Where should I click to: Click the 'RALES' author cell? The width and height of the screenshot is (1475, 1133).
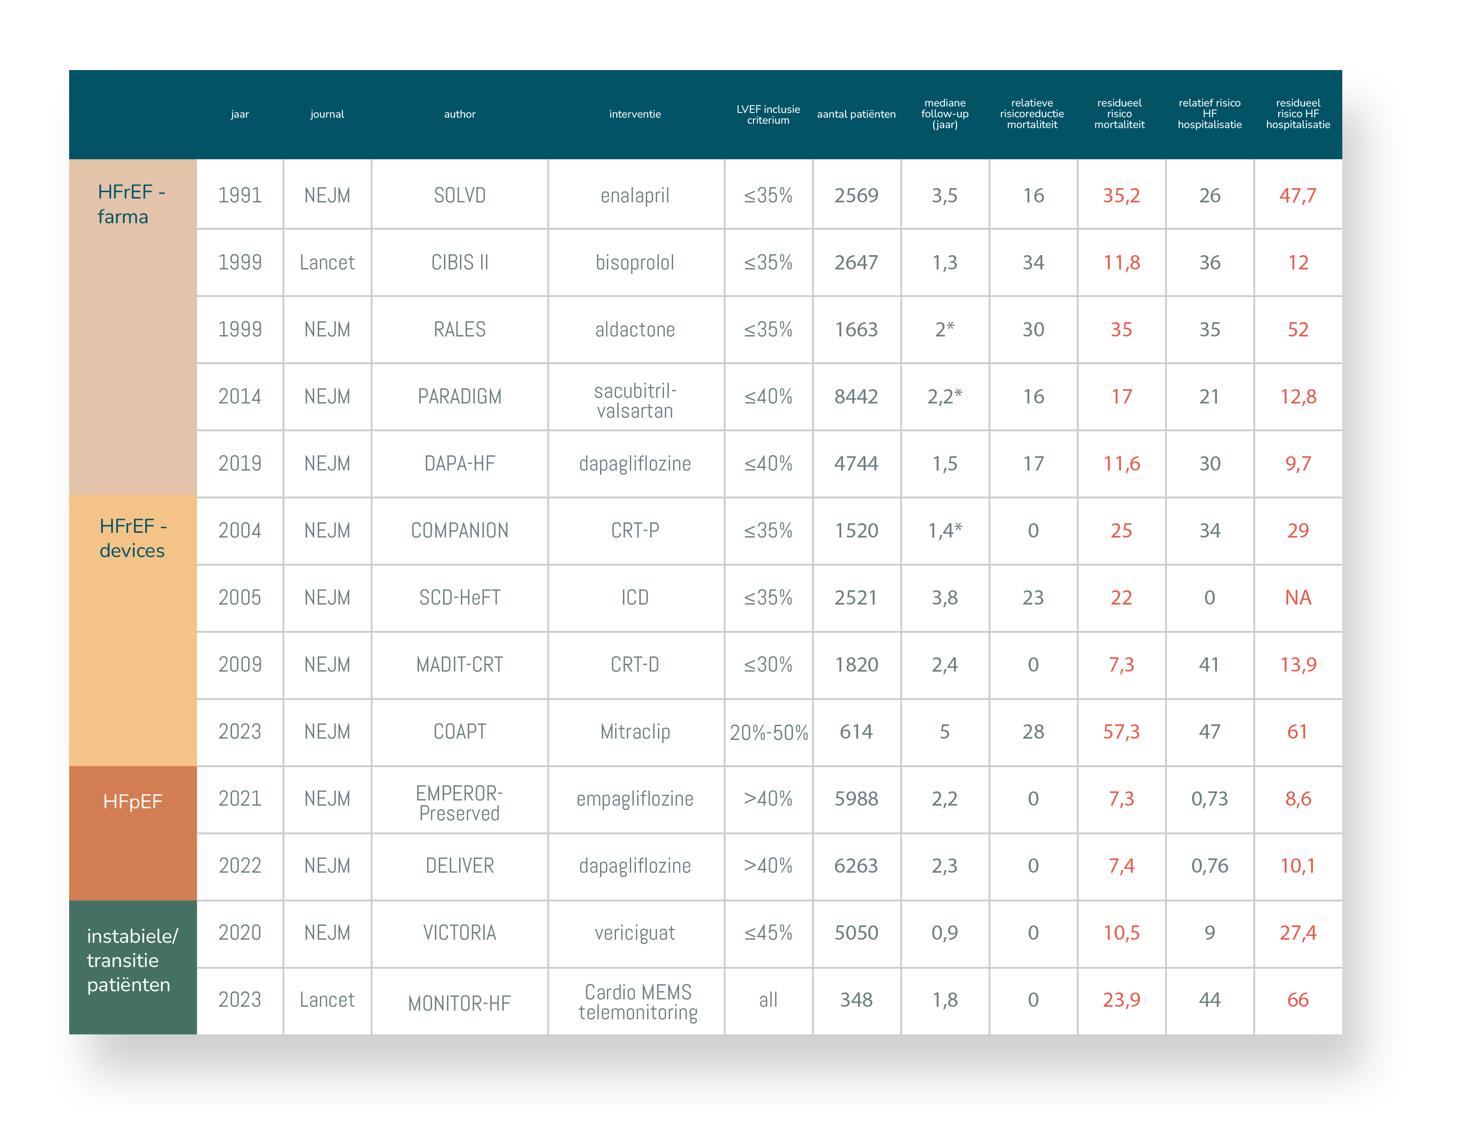(x=460, y=329)
